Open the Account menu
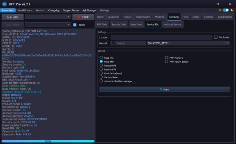 coord(40,10)
